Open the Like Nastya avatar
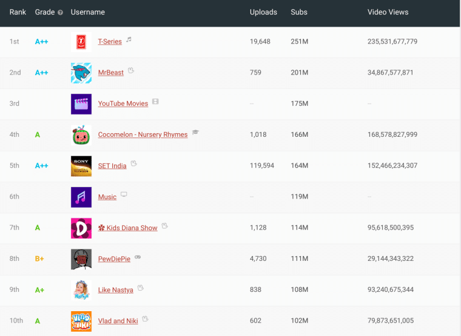This screenshot has height=336, width=461. pos(81,290)
